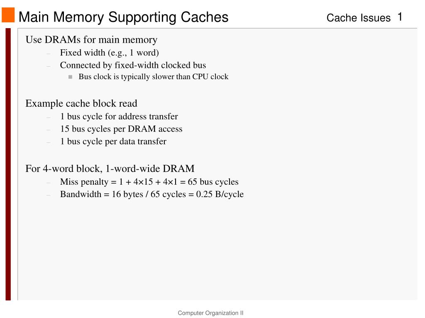The height and width of the screenshot is (318, 425).
Task: Click the Example cache block read heading
Action: click(81, 103)
